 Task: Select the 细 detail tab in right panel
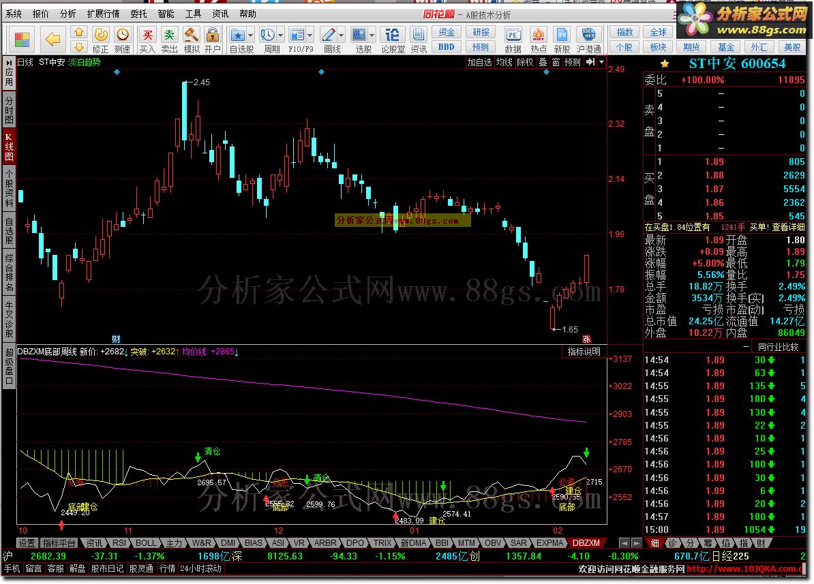pos(655,543)
